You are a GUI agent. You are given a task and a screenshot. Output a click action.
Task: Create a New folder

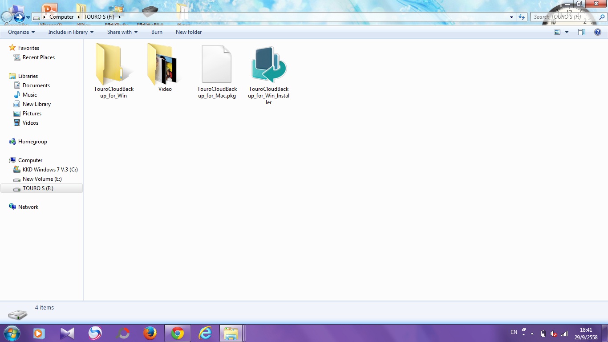[189, 32]
